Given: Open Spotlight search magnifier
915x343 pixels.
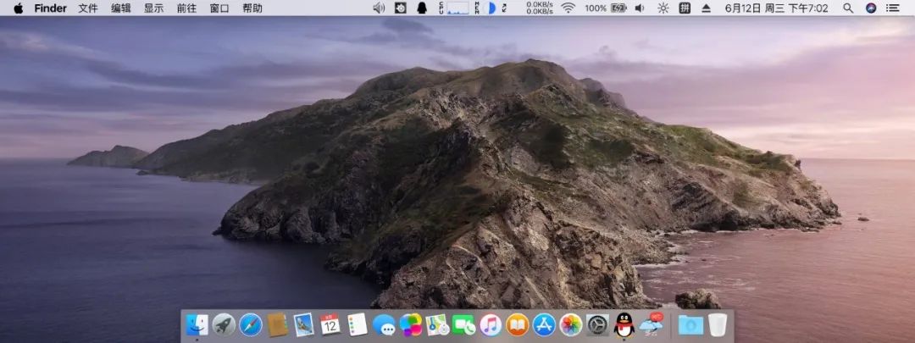Looking at the screenshot, I should click(848, 8).
